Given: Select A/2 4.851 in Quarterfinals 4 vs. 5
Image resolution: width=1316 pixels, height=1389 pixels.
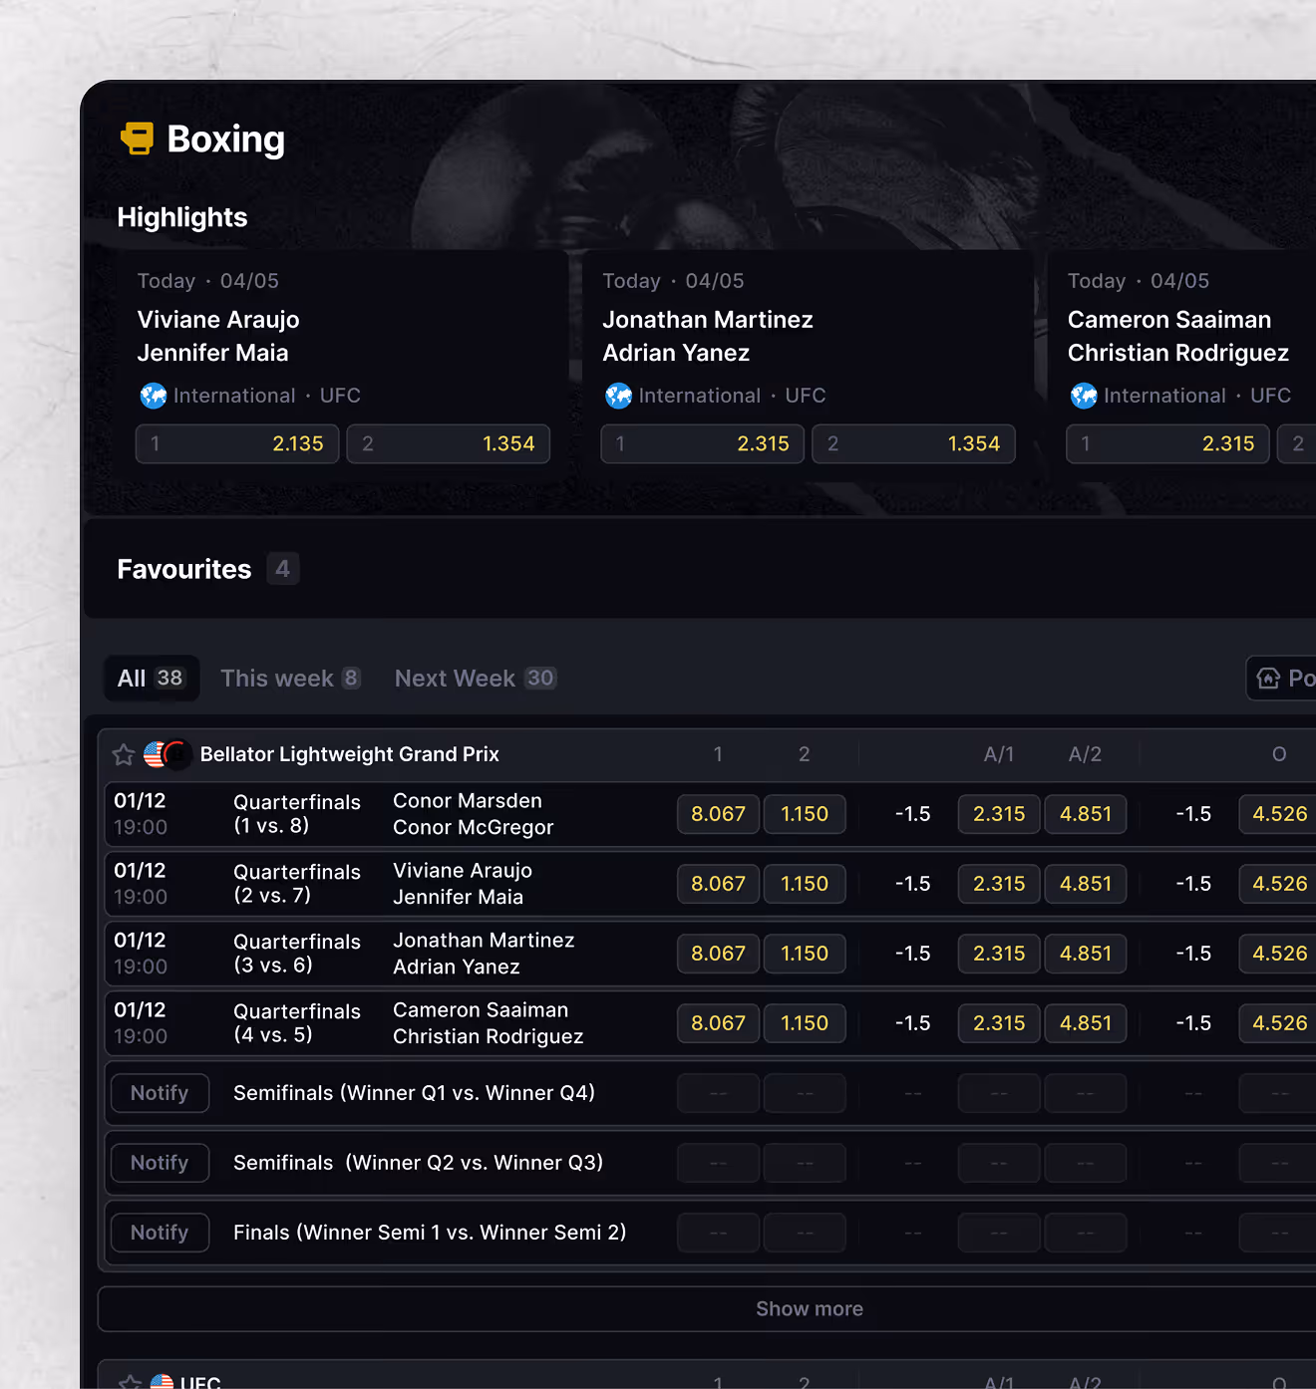Looking at the screenshot, I should click(1086, 1023).
